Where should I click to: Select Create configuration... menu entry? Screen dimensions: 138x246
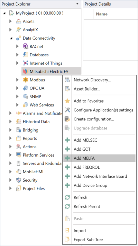pos(100,119)
